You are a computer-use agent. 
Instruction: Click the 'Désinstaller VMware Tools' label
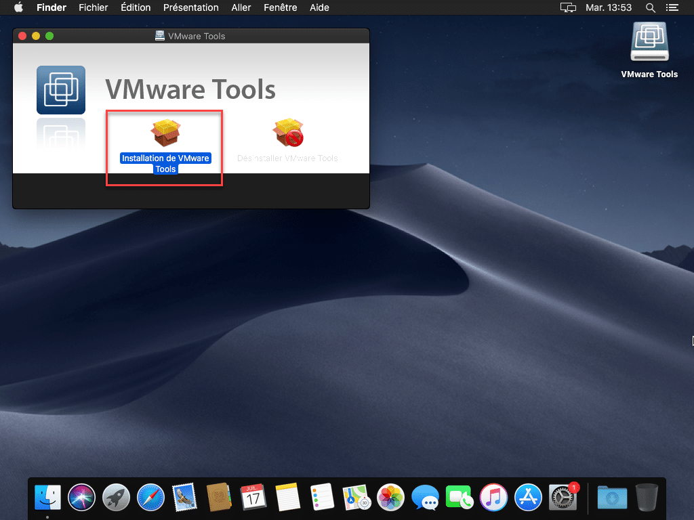tap(287, 158)
